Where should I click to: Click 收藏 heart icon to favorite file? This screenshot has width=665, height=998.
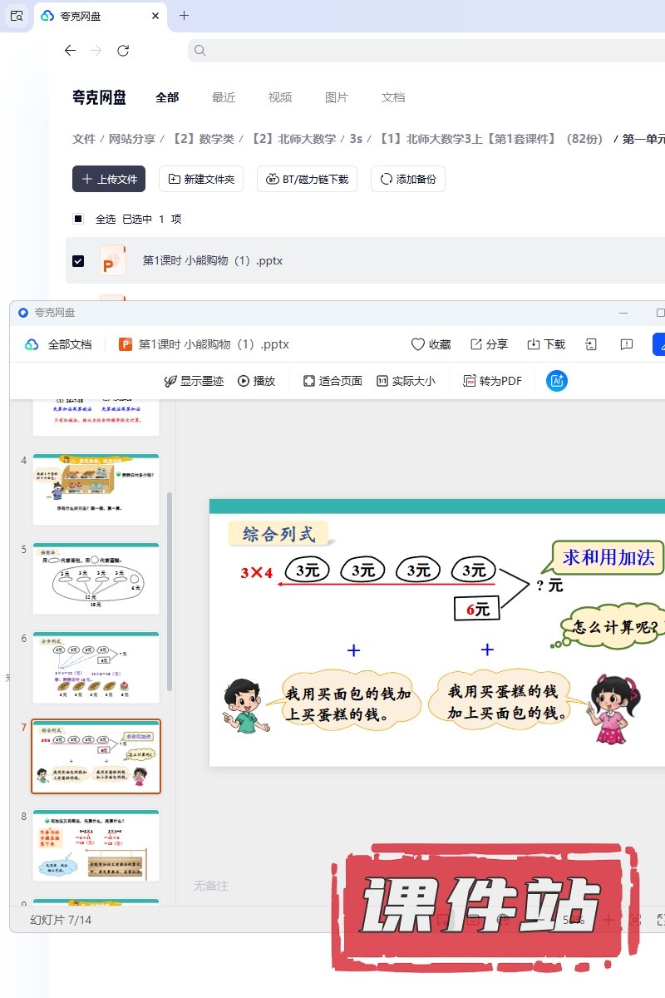click(x=418, y=344)
